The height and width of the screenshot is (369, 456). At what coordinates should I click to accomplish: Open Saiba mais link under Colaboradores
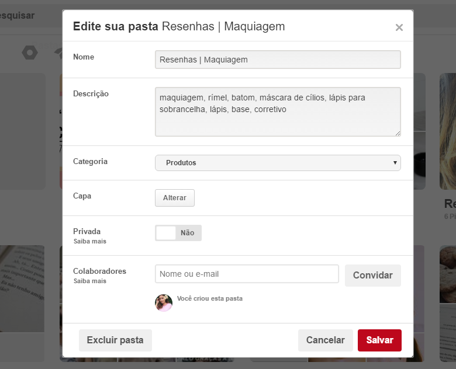coord(89,281)
